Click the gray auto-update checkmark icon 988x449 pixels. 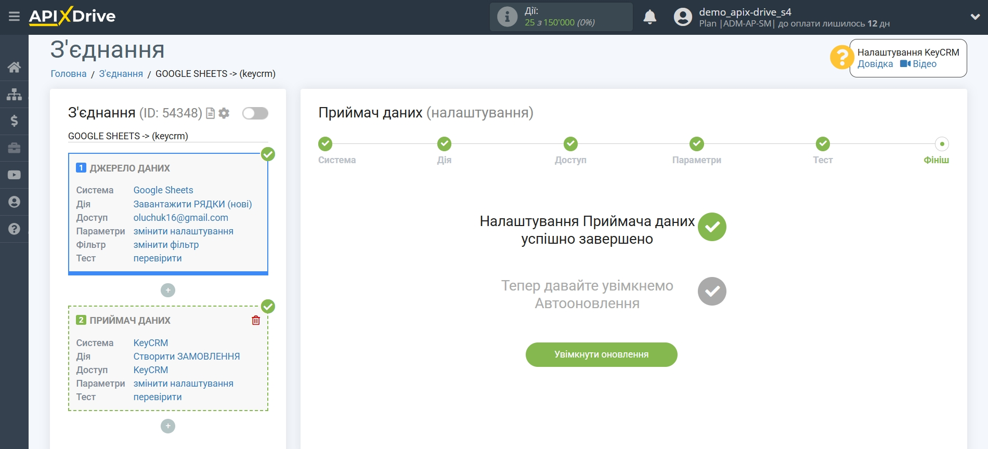coord(712,291)
